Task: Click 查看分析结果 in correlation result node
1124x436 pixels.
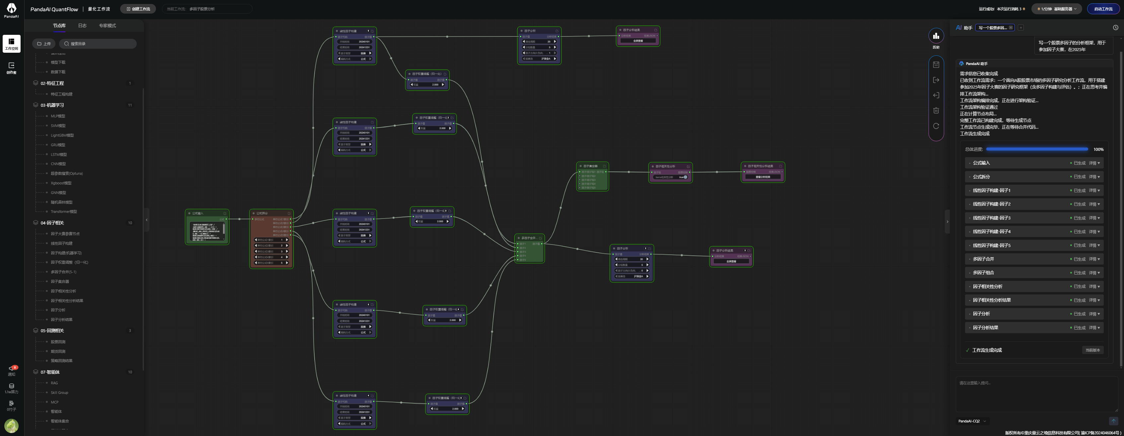Action: pos(763,177)
